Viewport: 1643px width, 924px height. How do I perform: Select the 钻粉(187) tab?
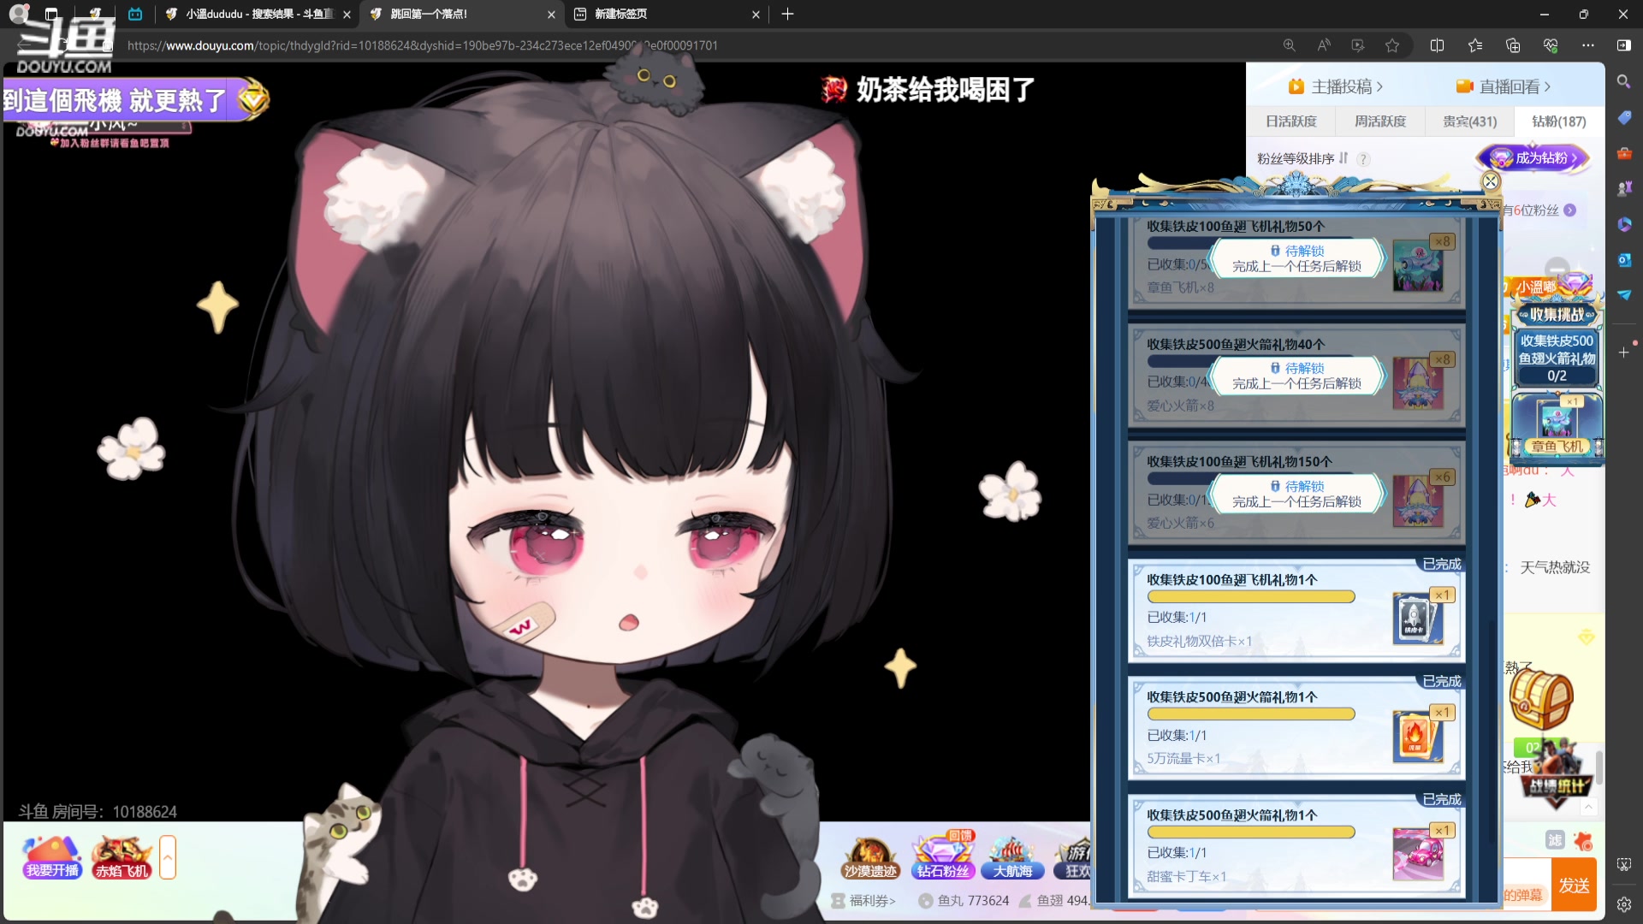point(1558,121)
